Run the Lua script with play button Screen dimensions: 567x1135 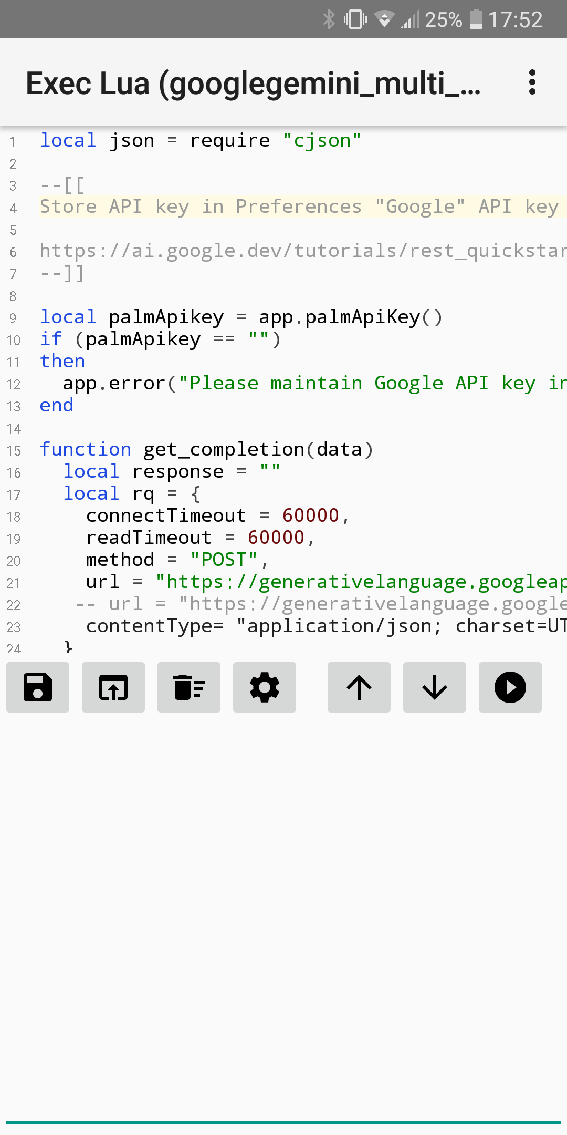click(510, 687)
